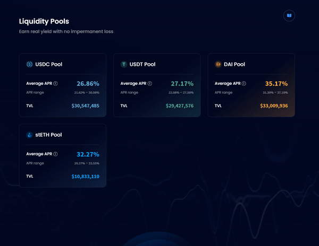Screen dimensions: 319x246
Task: Select the $10,833,110 stETH TVL figure
Action: point(86,177)
